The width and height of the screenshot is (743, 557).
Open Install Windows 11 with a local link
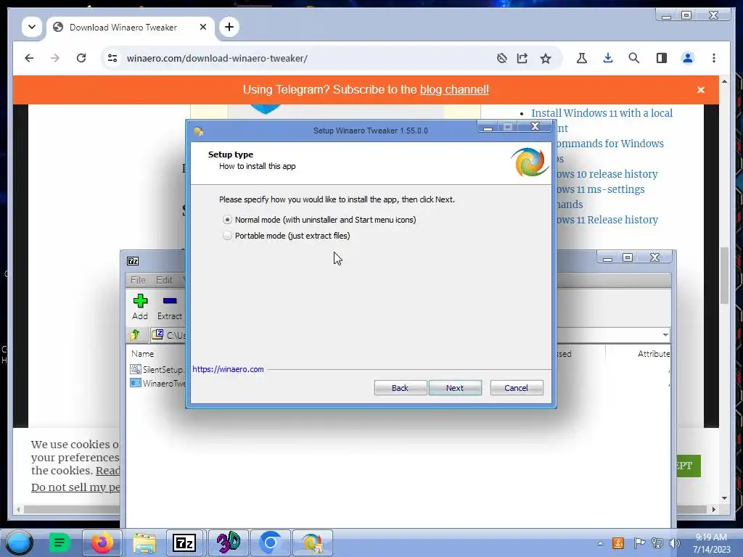pyautogui.click(x=602, y=113)
